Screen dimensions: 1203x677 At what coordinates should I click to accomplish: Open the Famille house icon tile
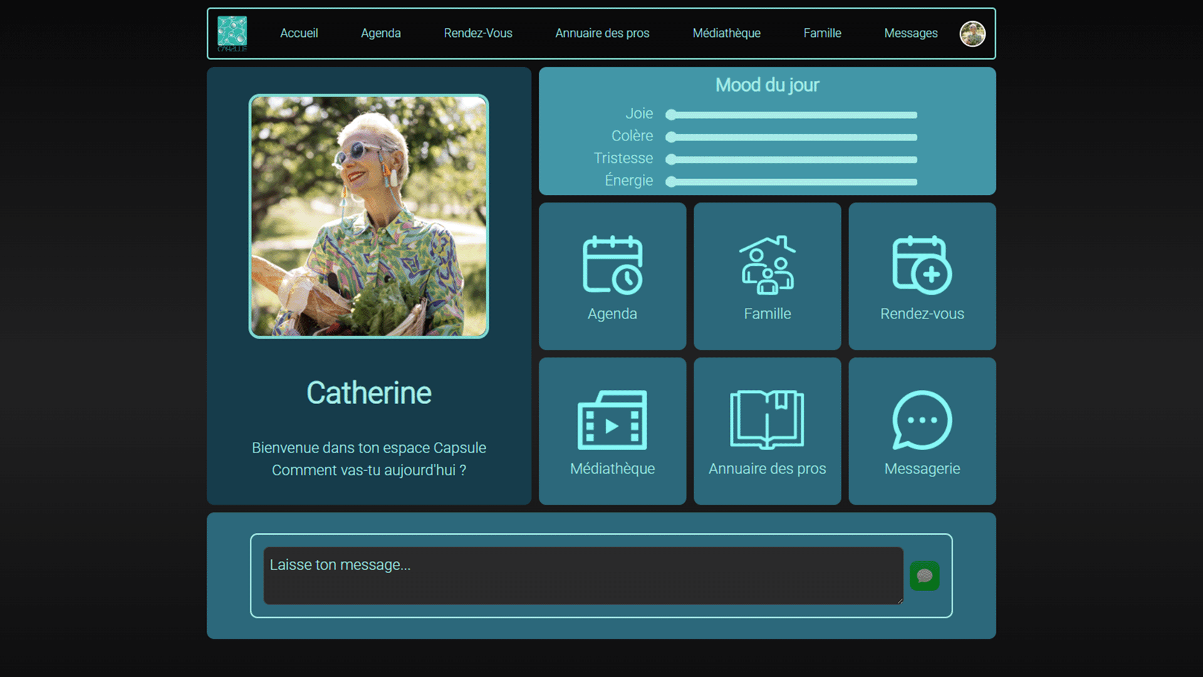tap(767, 265)
